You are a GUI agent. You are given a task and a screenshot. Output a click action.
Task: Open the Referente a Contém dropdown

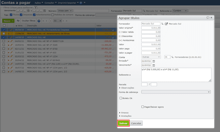click(180, 11)
